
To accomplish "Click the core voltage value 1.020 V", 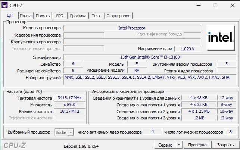I will (187, 49).
